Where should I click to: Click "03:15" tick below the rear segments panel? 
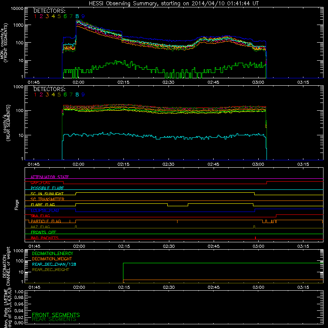click(x=303, y=164)
